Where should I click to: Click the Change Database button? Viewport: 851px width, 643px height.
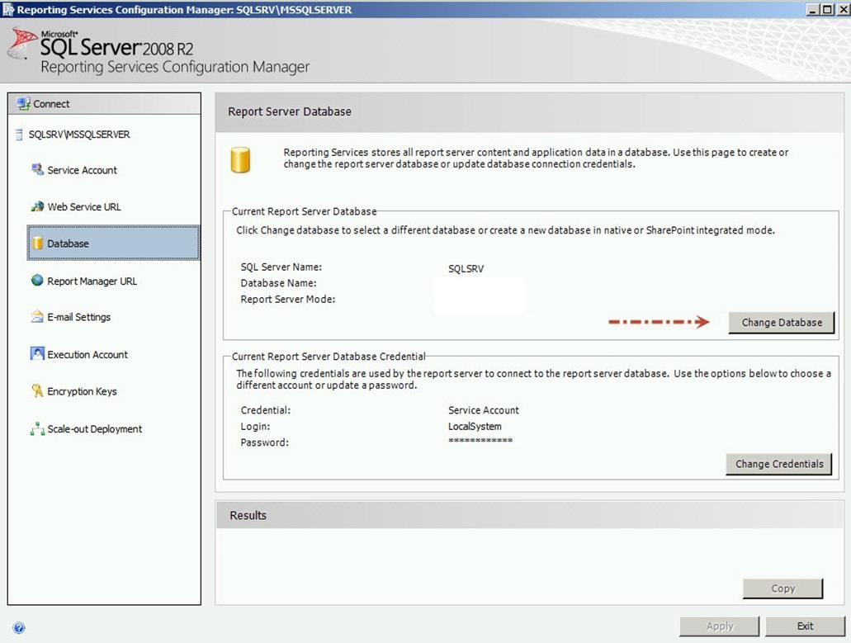[x=782, y=322]
